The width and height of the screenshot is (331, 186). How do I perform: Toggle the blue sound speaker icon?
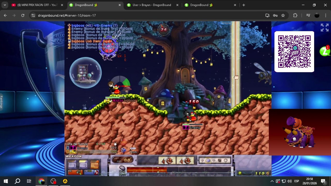coord(124,150)
